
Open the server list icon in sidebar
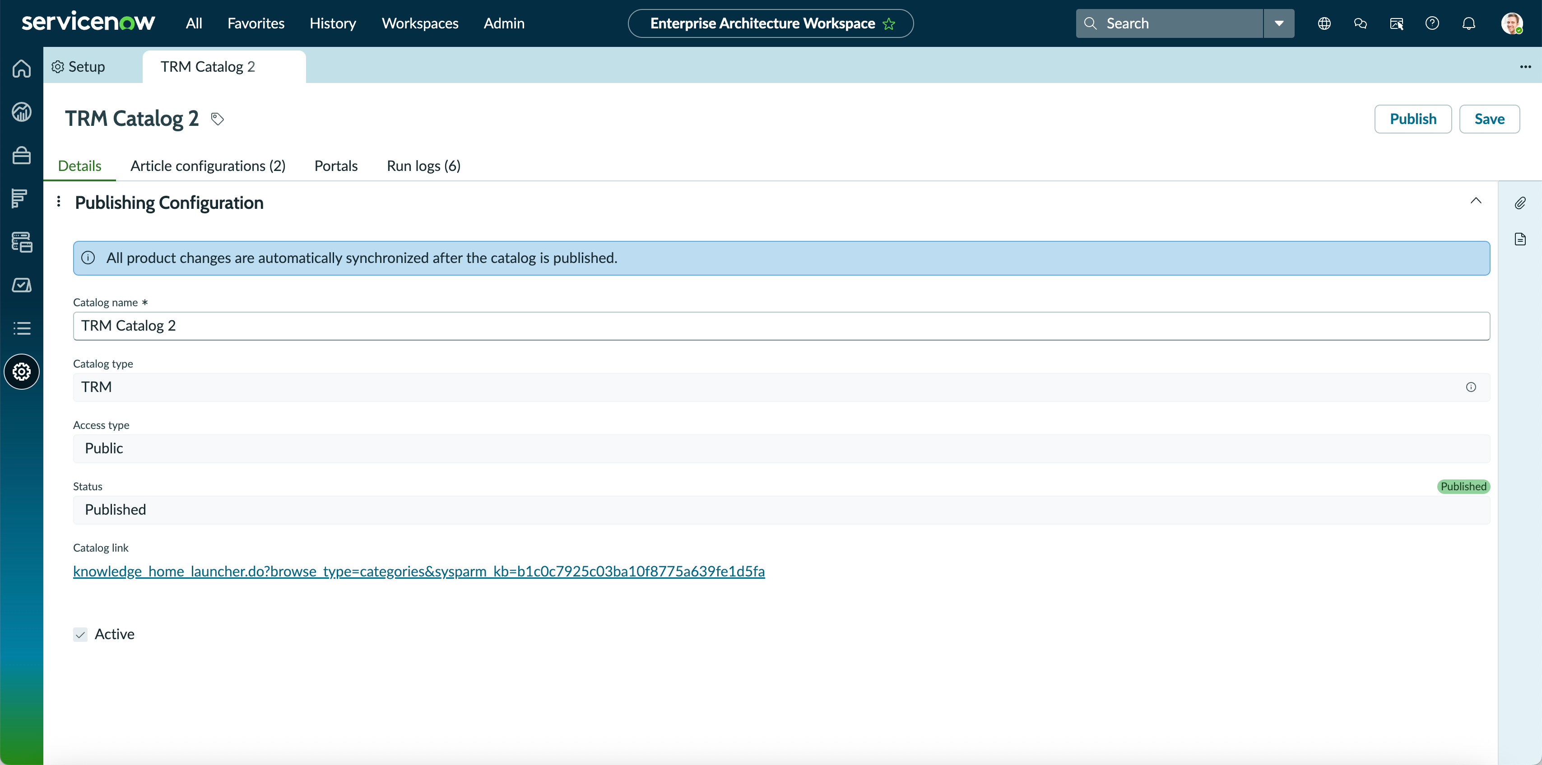[x=22, y=242]
